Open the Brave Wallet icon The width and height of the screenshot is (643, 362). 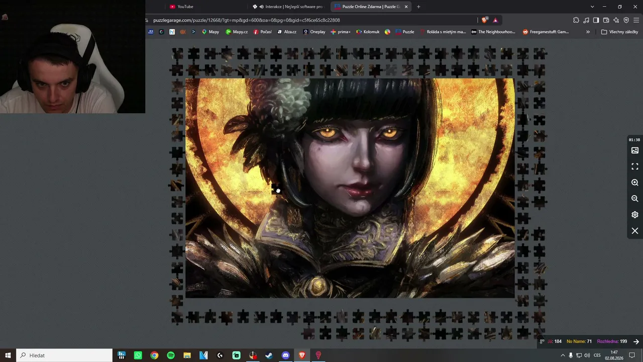(x=606, y=20)
